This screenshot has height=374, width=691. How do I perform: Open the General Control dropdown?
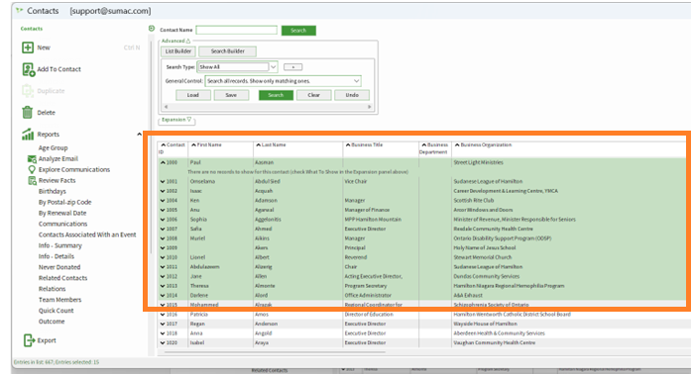pos(356,81)
